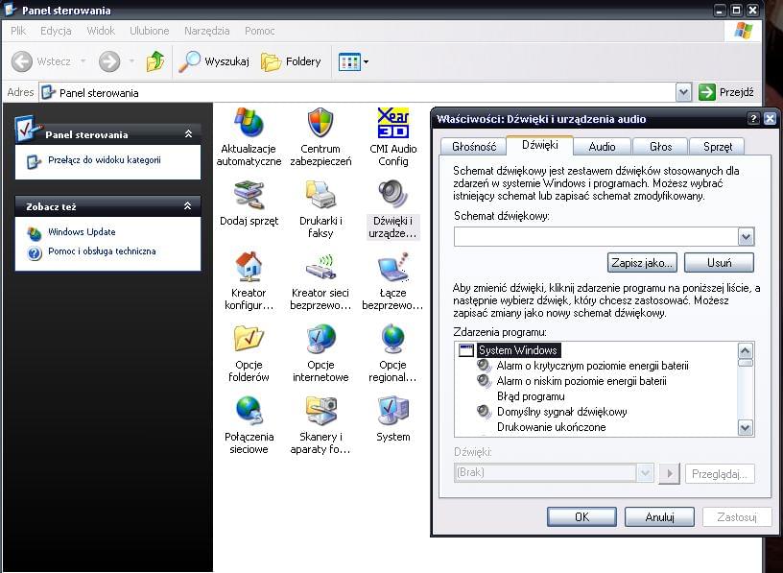Click the Wstecz back arrow

[x=22, y=61]
